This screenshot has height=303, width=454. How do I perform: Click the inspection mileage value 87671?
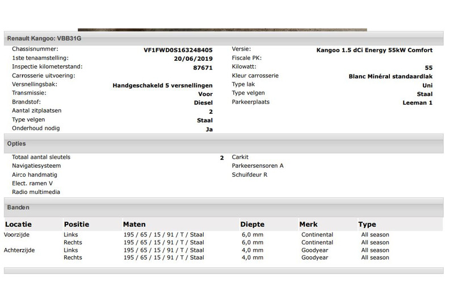click(203, 68)
